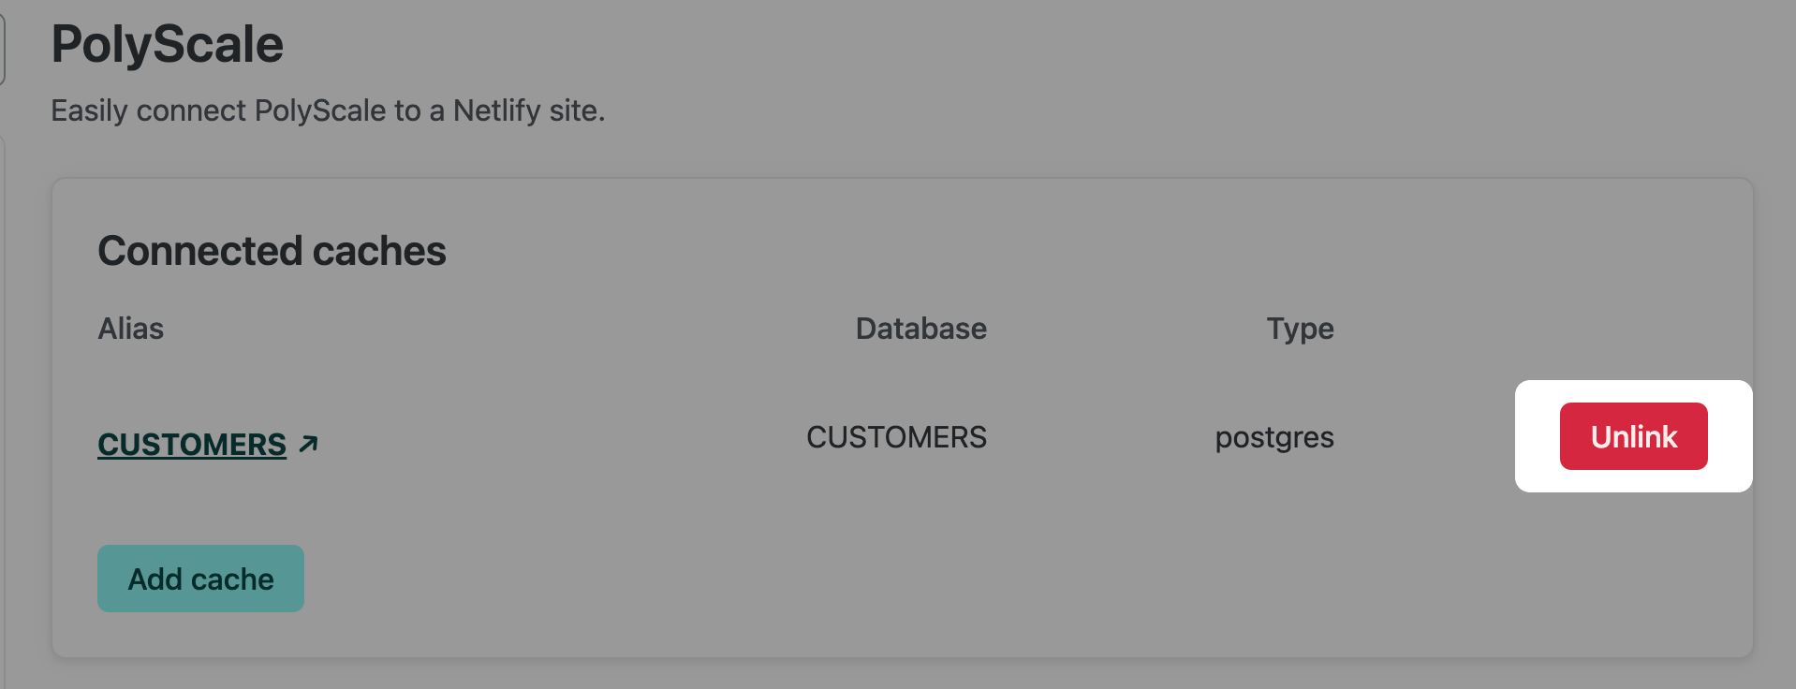Click the Connected caches heading
Viewport: 1796px width, 689px height.
click(x=272, y=251)
